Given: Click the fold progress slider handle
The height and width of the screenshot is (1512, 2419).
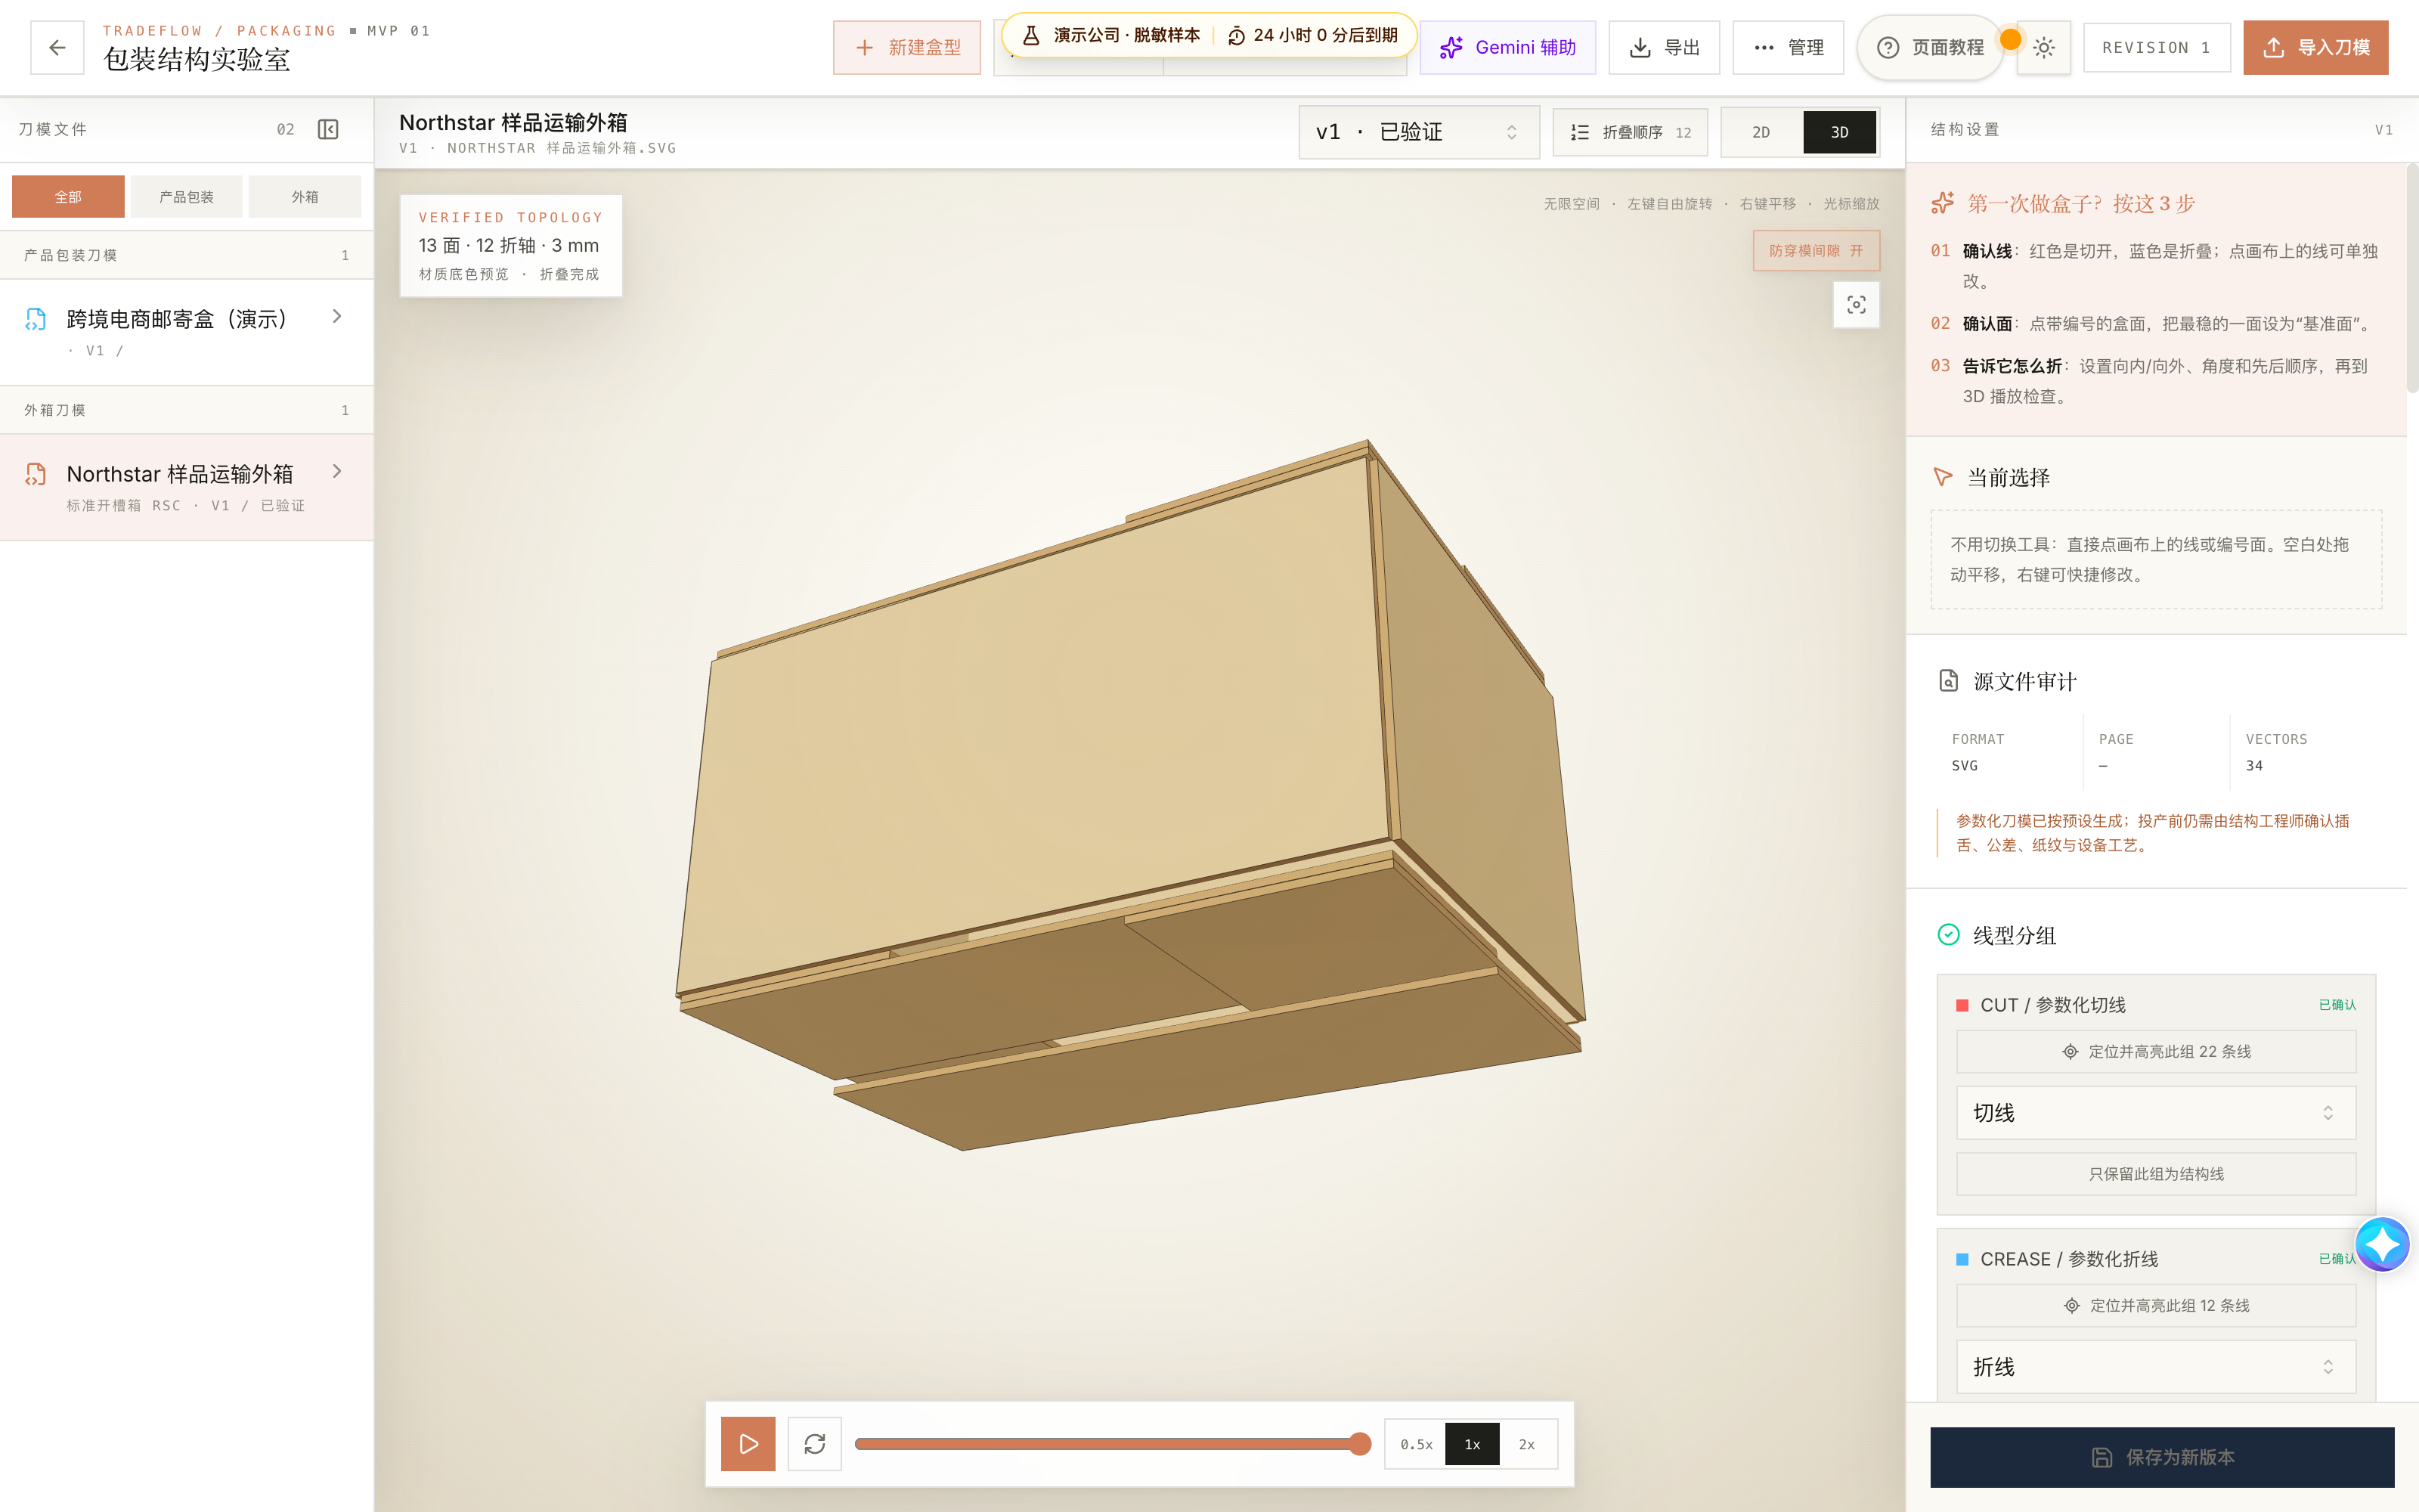Looking at the screenshot, I should 1359,1444.
